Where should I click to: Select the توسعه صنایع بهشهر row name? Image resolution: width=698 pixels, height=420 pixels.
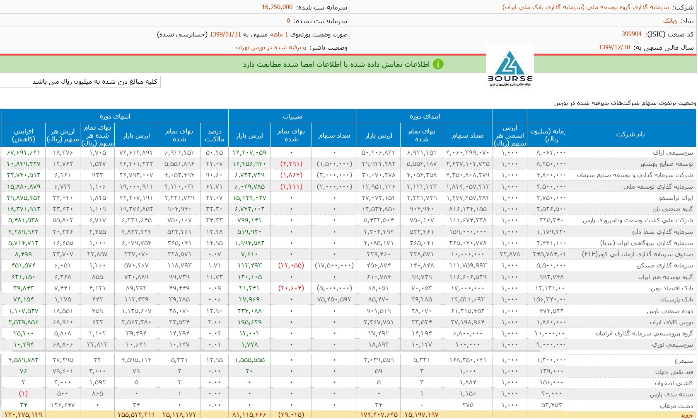point(666,164)
